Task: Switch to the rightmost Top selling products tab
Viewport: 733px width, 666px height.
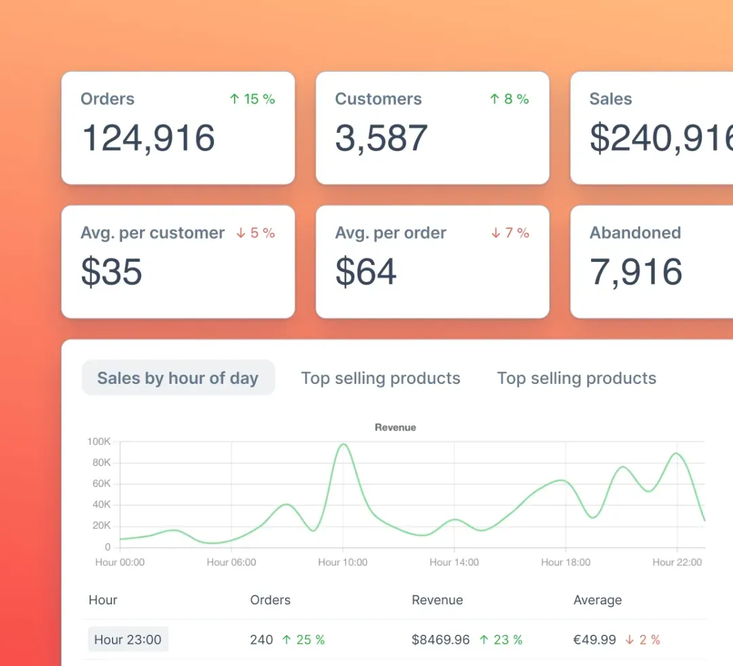Action: [x=576, y=378]
